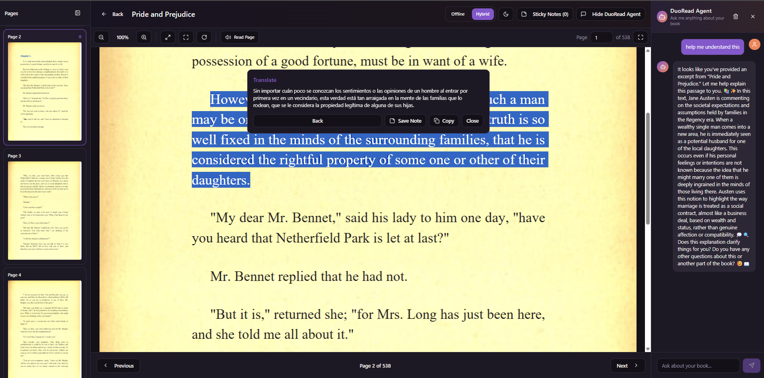Screen dimensions: 764x378
Task: Click the document vertical scrollbar thumb
Action: 648,169
